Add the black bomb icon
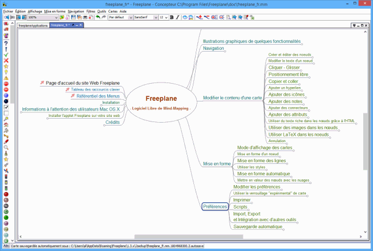373x251 pixels. point(6,101)
